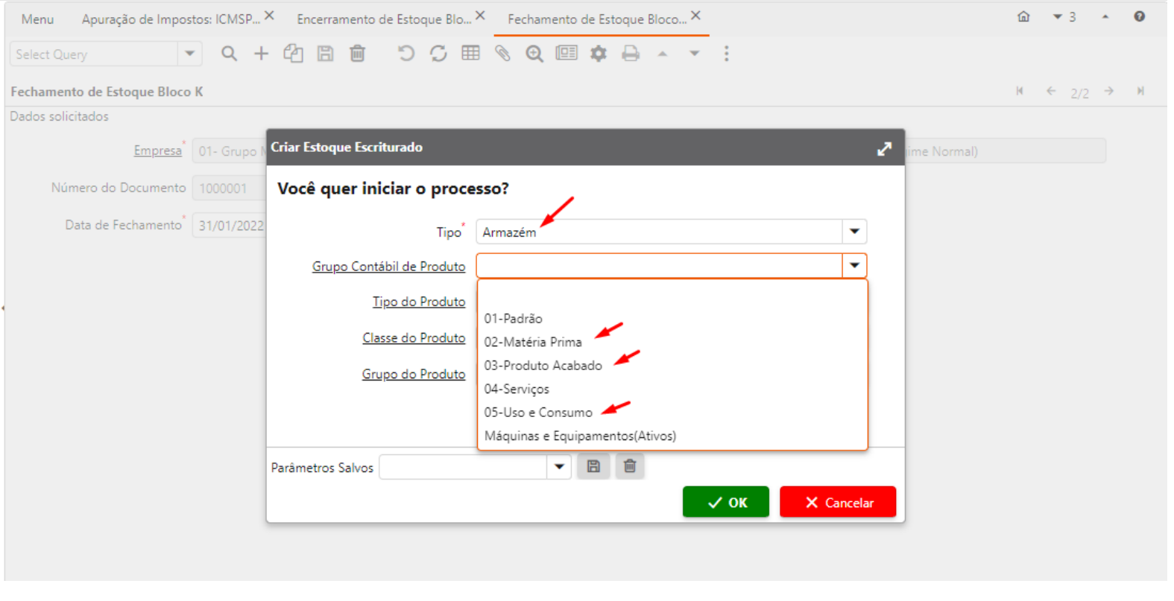
Task: Click the down arrow toolbar icon
Action: (694, 54)
